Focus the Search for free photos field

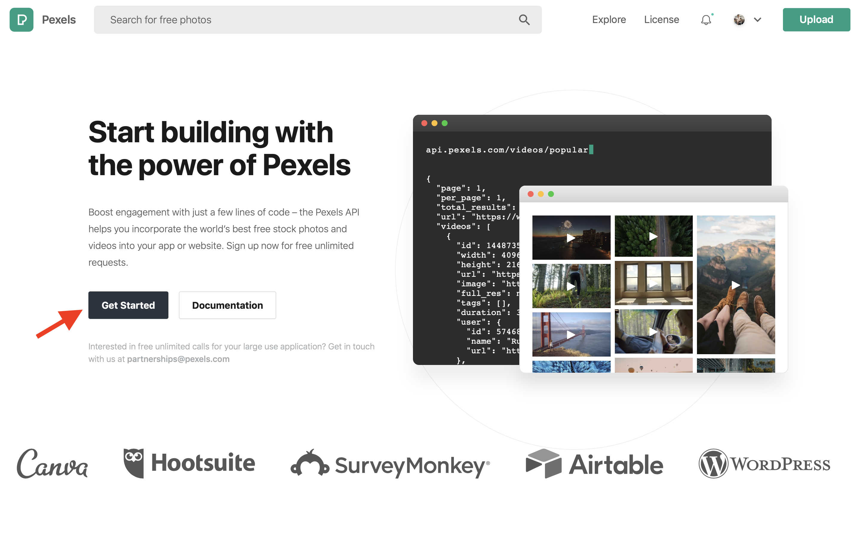coord(305,19)
